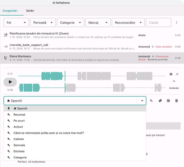Expand the Marcaj filter dropdown
Image resolution: width=184 pixels, height=167 pixels.
(98, 22)
